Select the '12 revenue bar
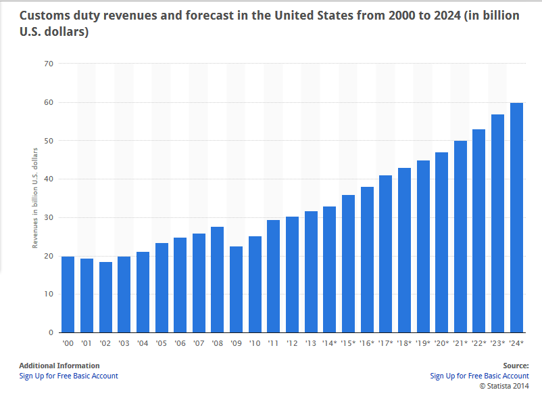This screenshot has width=542, height=394. [x=293, y=275]
